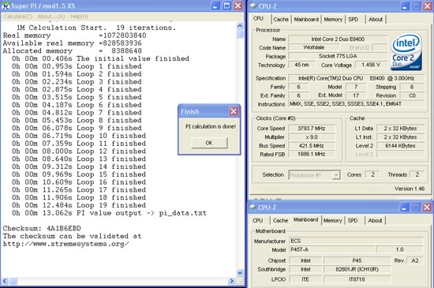Screen dimensions: 434x288
Task: Select CPU tab in lower CPU-Z window
Action: pos(258,220)
